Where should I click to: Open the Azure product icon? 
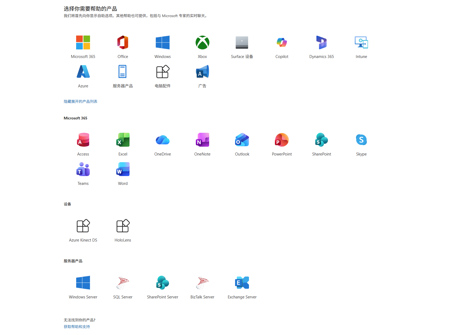coord(83,72)
